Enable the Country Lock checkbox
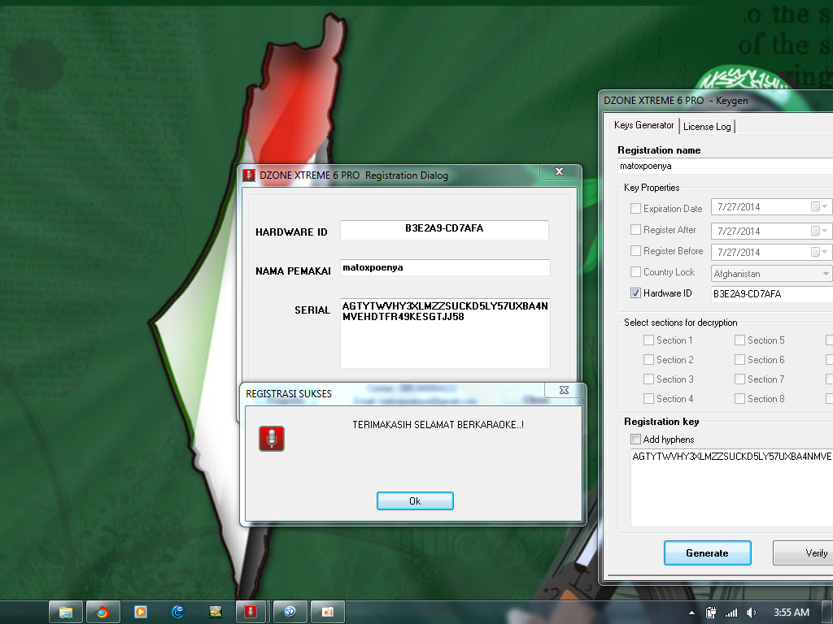Viewport: 833px width, 624px height. coord(635,271)
